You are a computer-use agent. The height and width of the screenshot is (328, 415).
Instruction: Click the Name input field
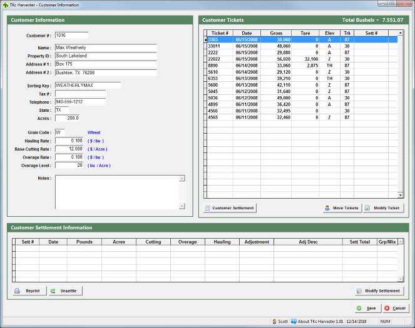[x=105, y=47]
